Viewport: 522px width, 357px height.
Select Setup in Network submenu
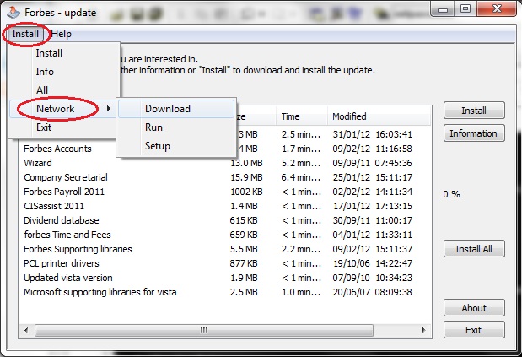(176, 146)
